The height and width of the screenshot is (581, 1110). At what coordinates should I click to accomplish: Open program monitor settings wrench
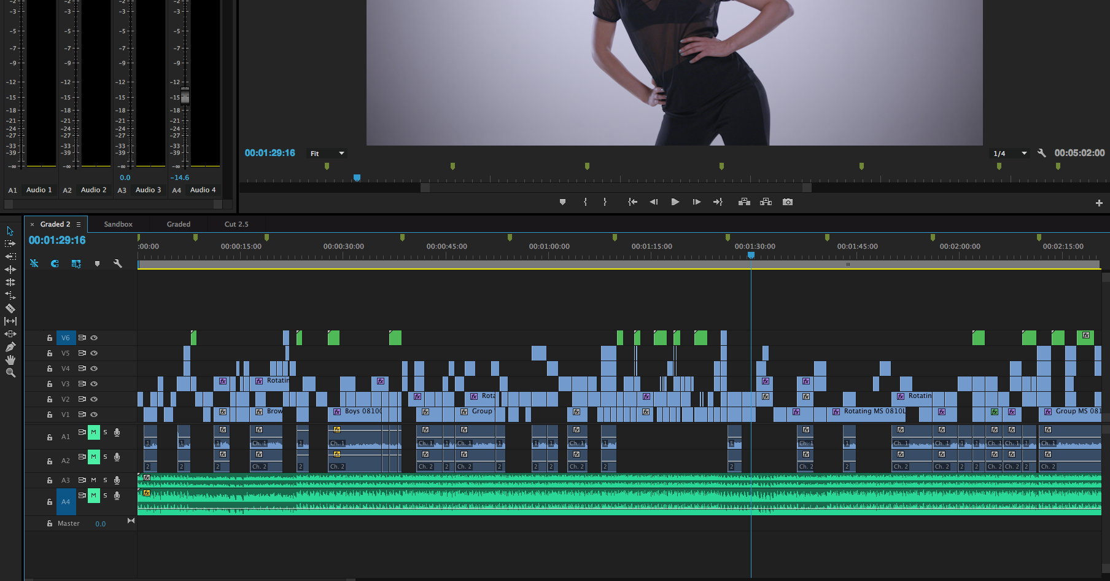pos(1041,153)
